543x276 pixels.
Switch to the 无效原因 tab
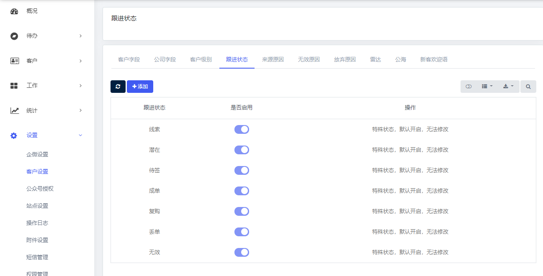(x=309, y=59)
